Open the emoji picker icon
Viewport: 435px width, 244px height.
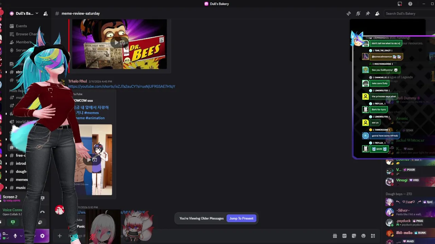click(x=363, y=236)
